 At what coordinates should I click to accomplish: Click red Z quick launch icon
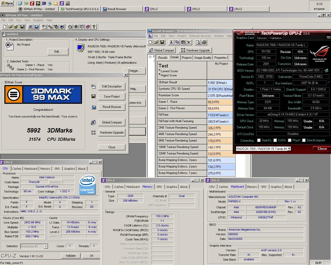[32, 3]
